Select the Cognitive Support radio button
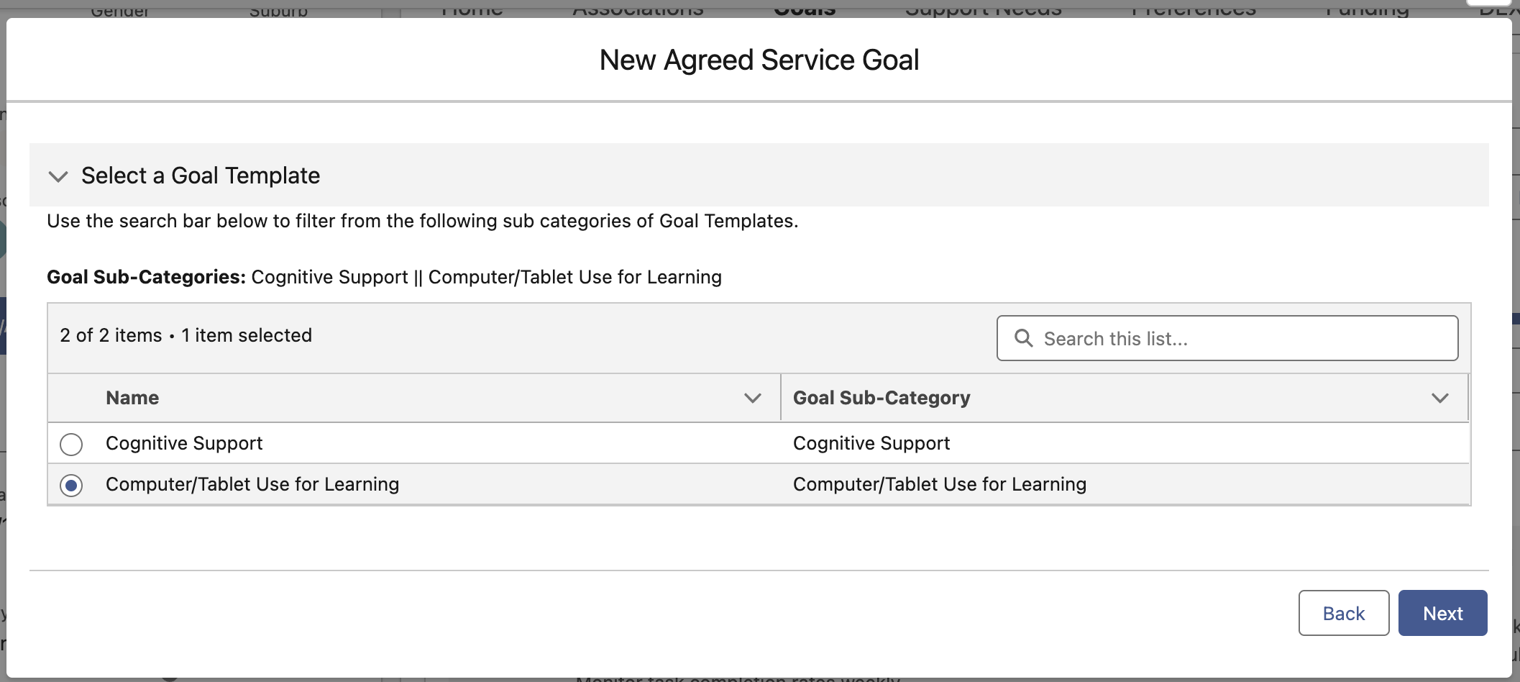Image resolution: width=1520 pixels, height=682 pixels. [x=70, y=444]
